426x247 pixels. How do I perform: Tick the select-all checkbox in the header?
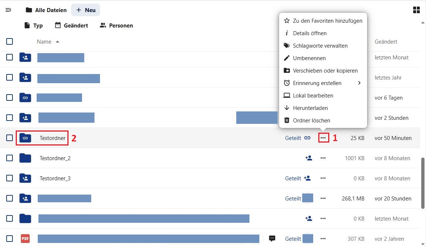[10, 41]
